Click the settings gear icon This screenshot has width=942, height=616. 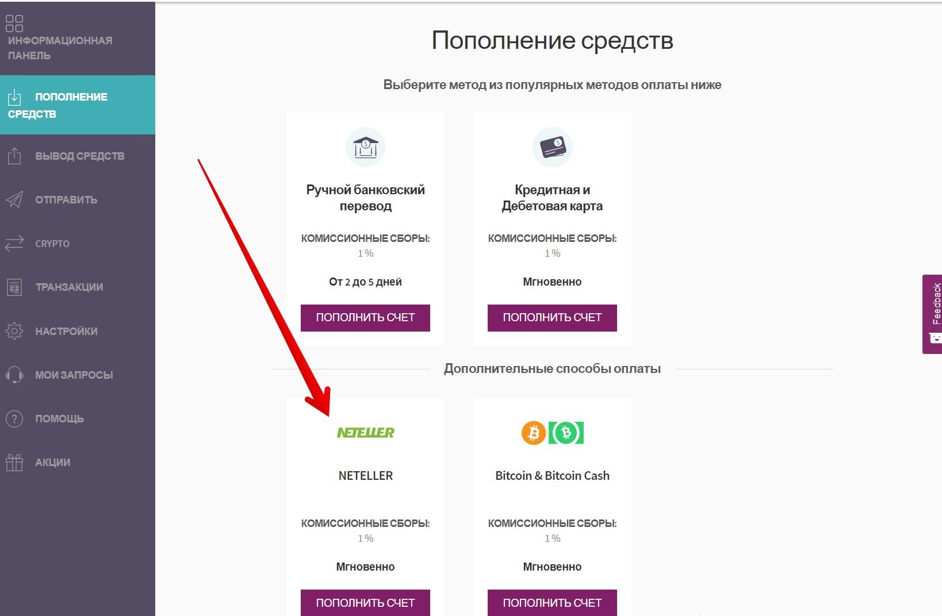click(x=14, y=331)
